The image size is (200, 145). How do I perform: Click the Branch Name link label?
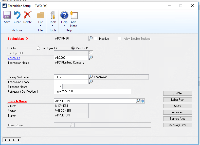[17, 101]
